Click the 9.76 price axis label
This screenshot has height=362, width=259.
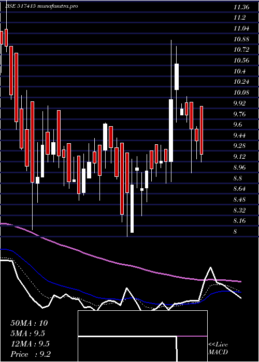[239, 114]
